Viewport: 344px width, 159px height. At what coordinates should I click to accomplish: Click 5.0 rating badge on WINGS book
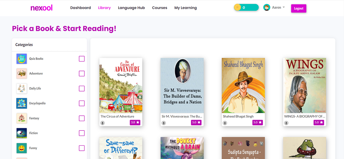tap(319, 122)
